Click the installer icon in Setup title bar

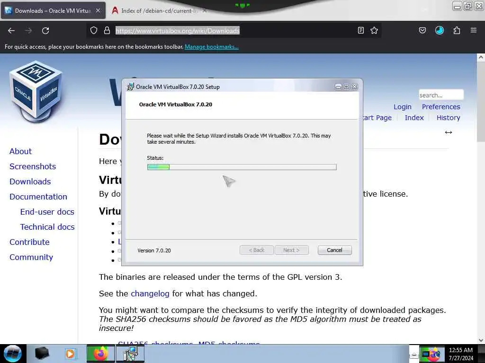pyautogui.click(x=130, y=87)
